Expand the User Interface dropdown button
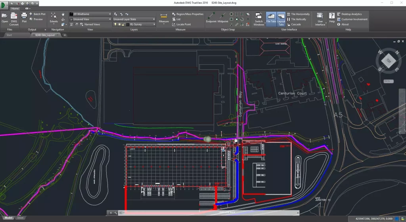Image resolution: width=406 pixels, height=222 pixels. pyautogui.click(x=320, y=19)
